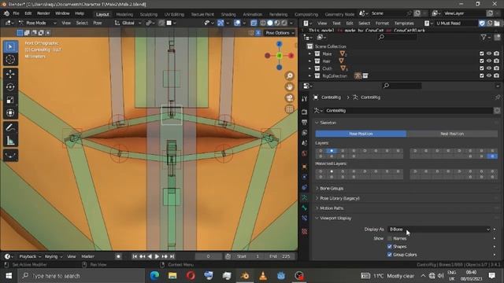The width and height of the screenshot is (504, 283).
Task: Toggle viewport visibility eye for Hair collection
Action: click(489, 61)
